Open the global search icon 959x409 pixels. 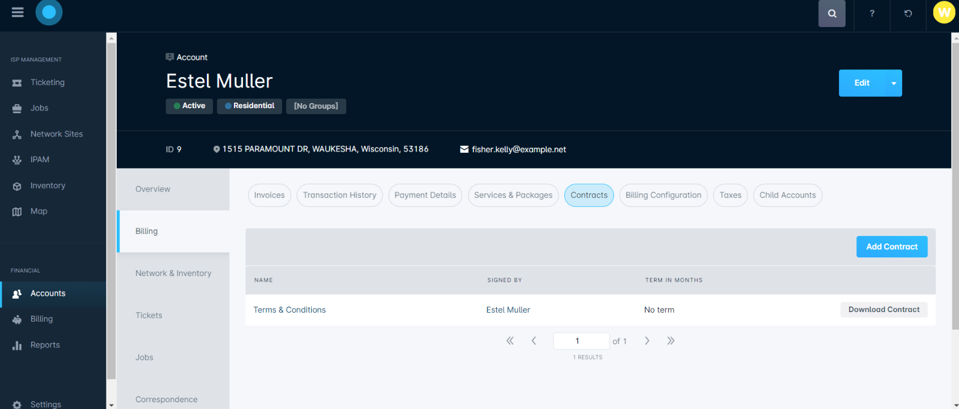832,14
